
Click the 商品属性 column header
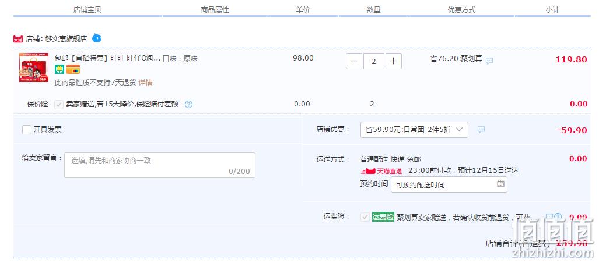click(215, 10)
